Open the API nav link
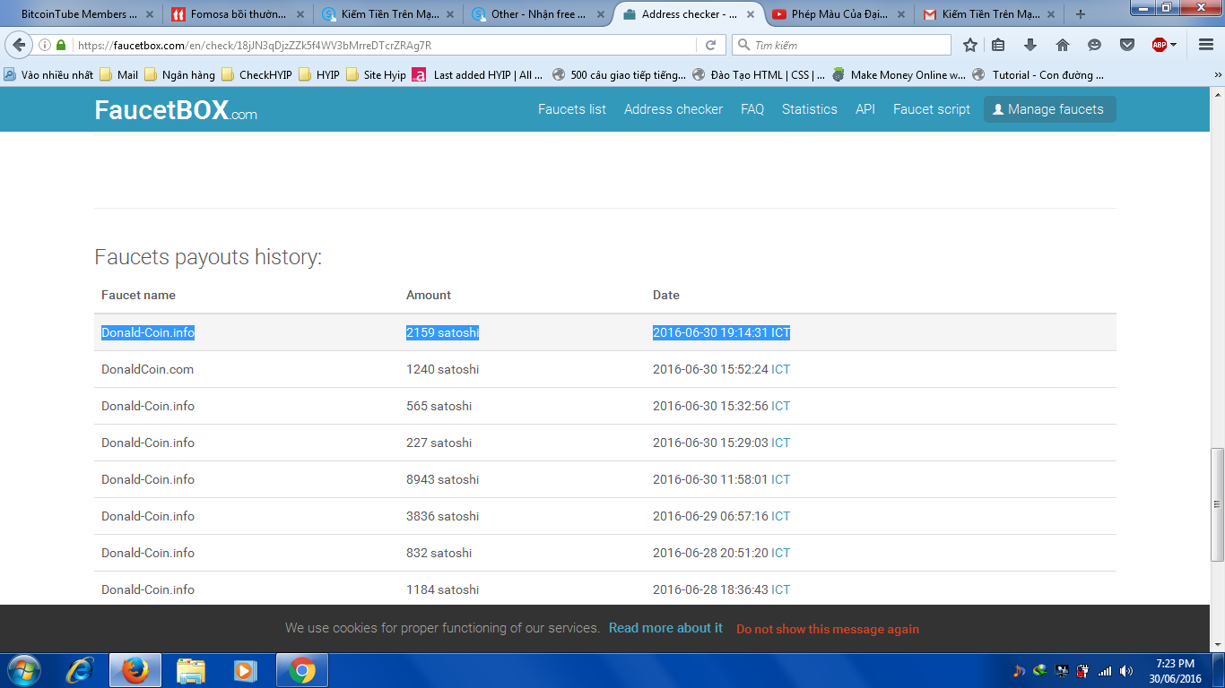The image size is (1225, 688). click(865, 109)
